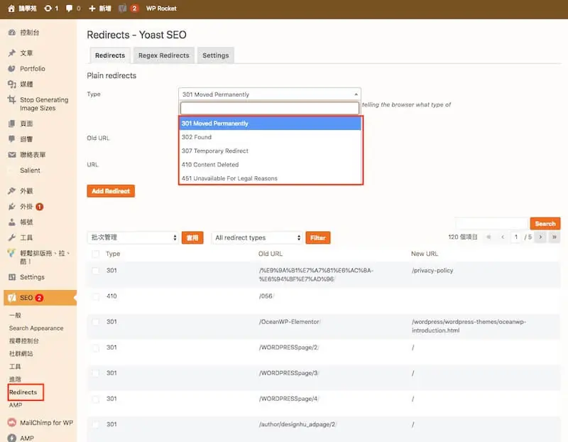Check the /WORDPRESSpage/4 row checkbox
568x442 pixels.
(x=96, y=399)
